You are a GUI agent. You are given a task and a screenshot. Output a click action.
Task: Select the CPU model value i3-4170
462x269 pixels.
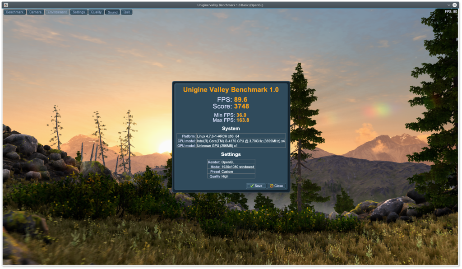(x=241, y=141)
